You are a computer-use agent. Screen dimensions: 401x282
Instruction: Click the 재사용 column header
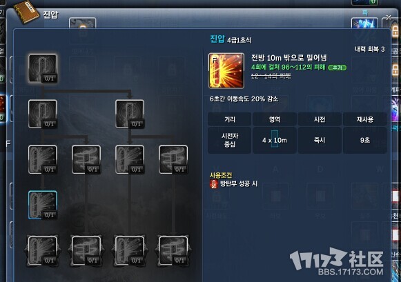tap(364, 119)
